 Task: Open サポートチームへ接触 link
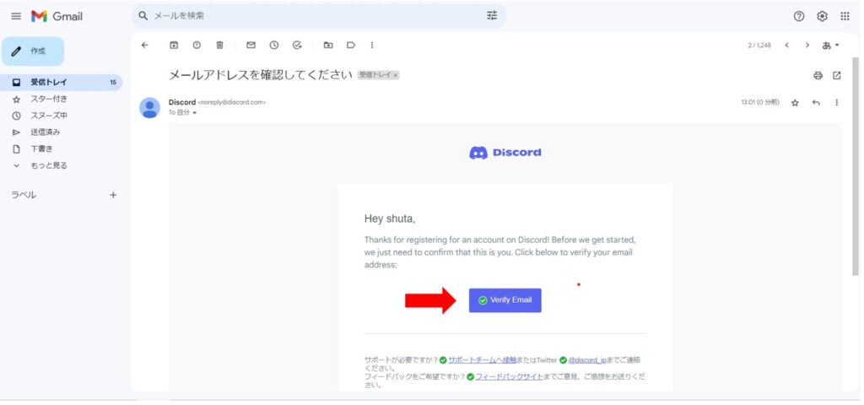tap(482, 359)
